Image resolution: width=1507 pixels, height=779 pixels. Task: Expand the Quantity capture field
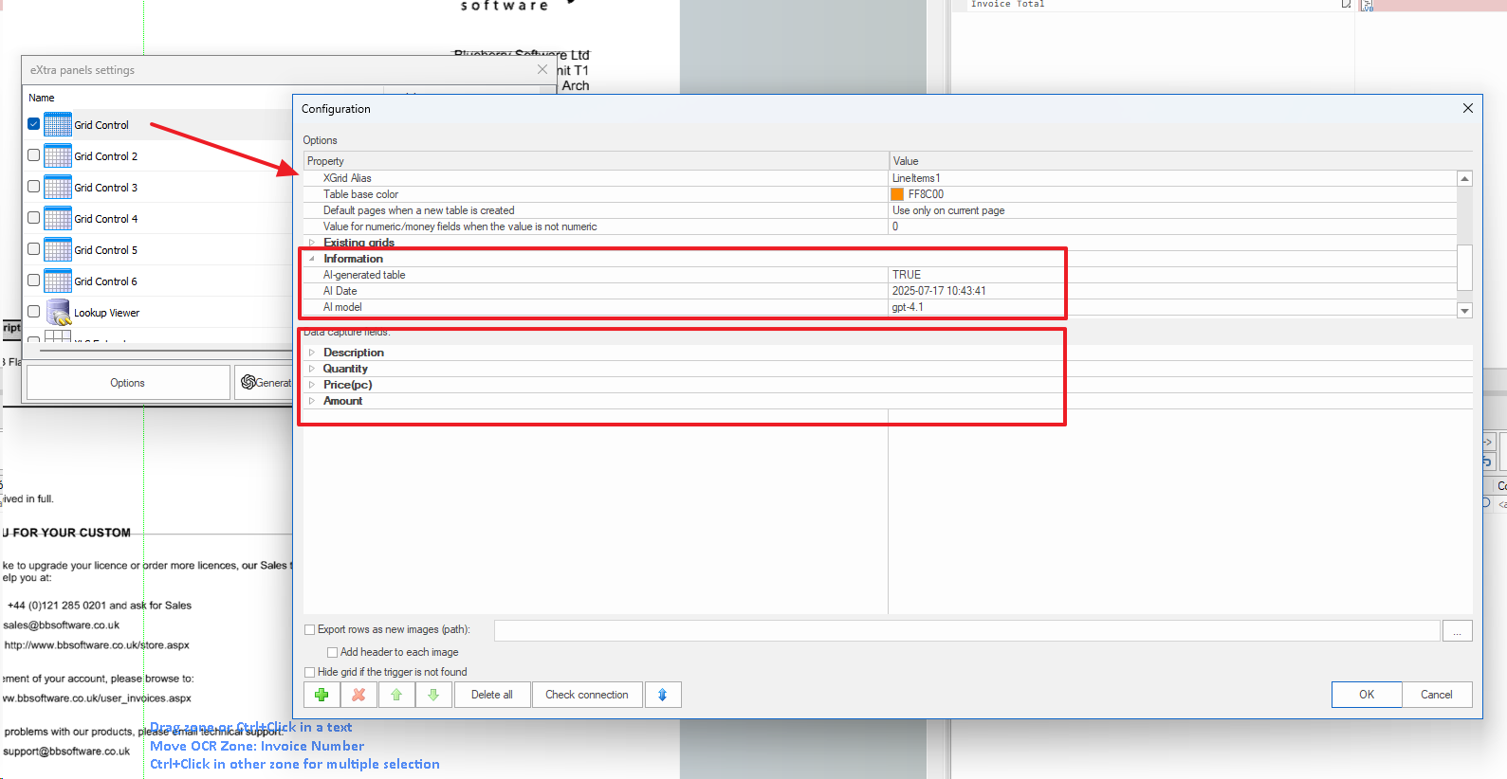pos(311,369)
